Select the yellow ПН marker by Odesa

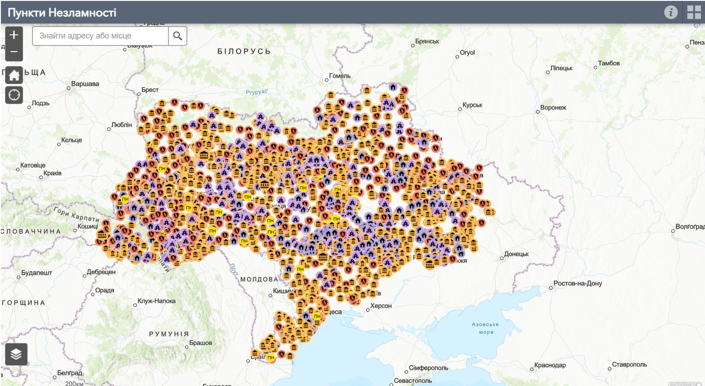coord(317,316)
